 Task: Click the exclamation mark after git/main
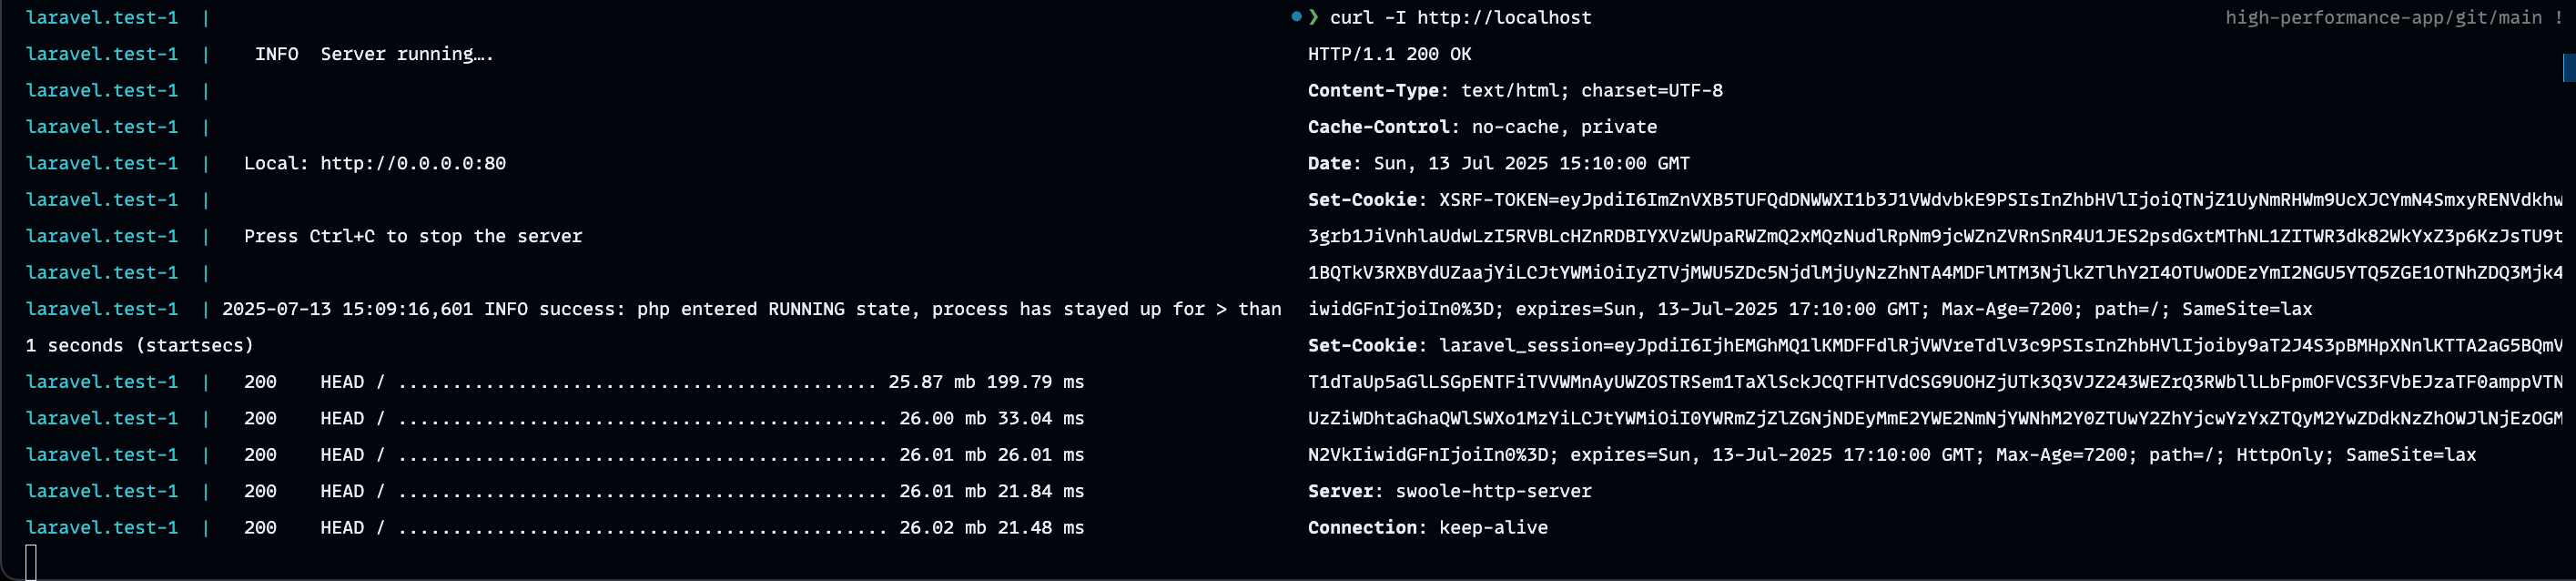[2558, 17]
